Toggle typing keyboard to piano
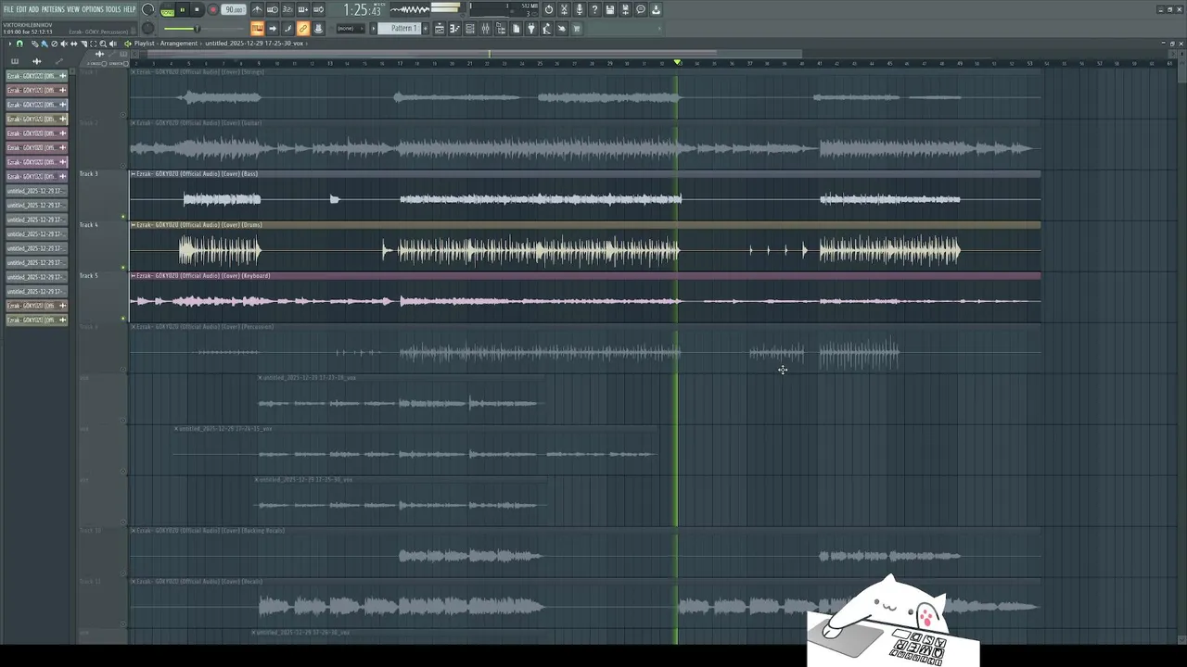This screenshot has height=667, width=1187. click(x=257, y=29)
